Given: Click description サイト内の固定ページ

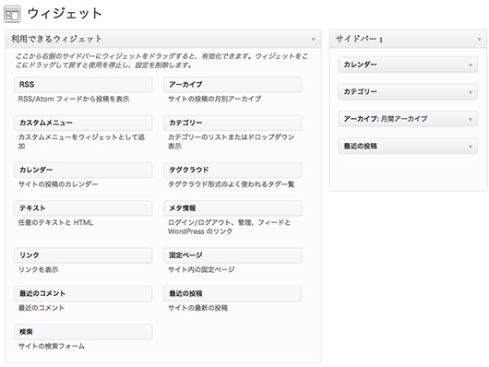Looking at the screenshot, I should 201,269.
